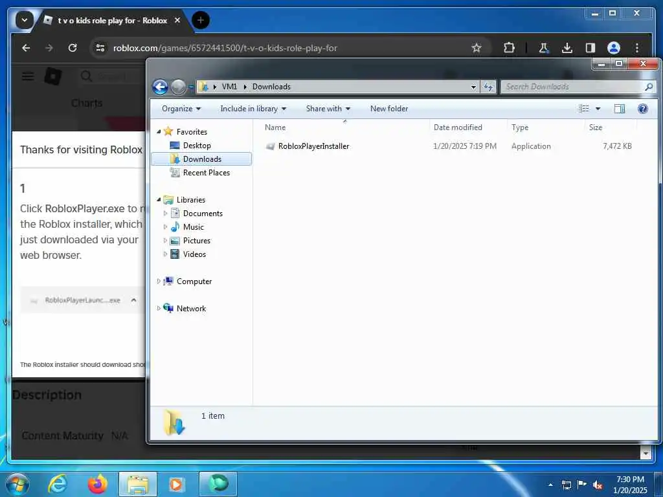Image resolution: width=663 pixels, height=497 pixels.
Task: Launch Firefox from taskbar
Action: click(x=98, y=484)
